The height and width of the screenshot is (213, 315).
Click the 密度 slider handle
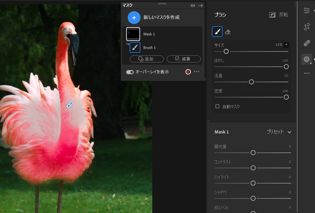286,97
